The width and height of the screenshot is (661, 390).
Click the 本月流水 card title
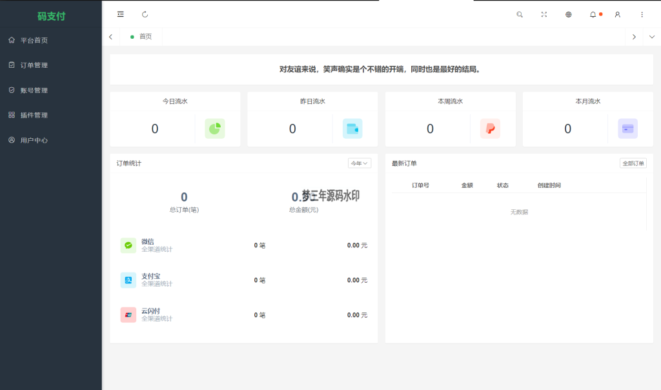point(587,101)
